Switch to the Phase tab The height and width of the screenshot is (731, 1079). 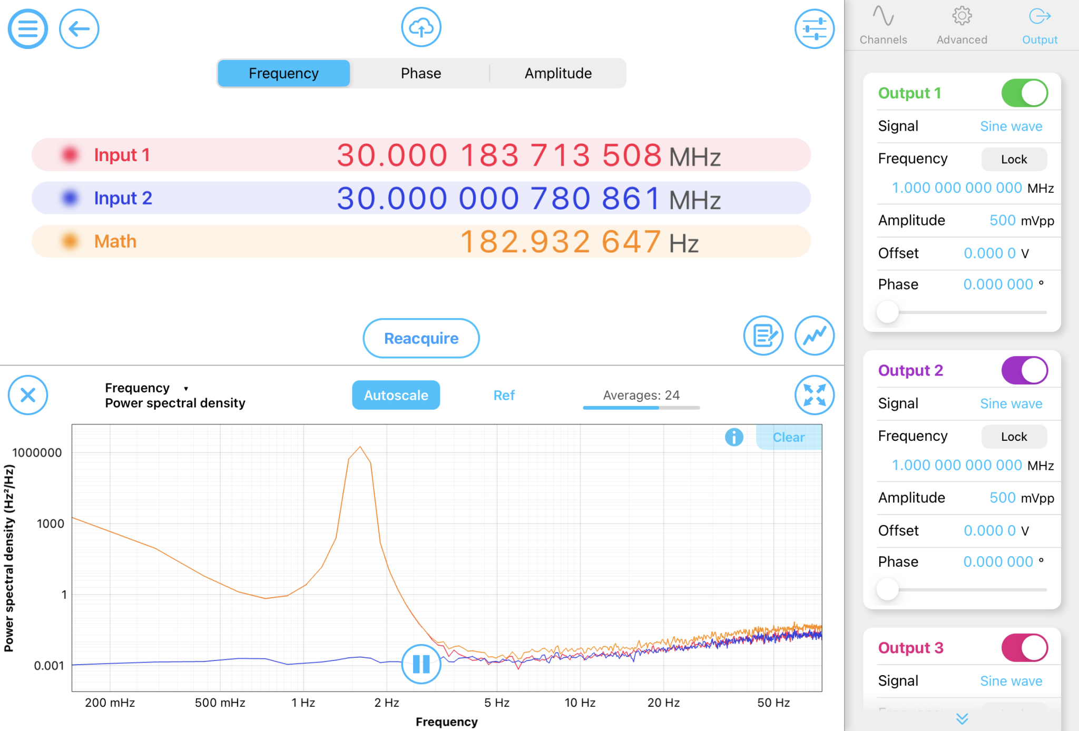420,73
